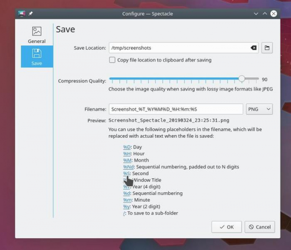Insert the %y two-digit year placeholder

(126, 206)
